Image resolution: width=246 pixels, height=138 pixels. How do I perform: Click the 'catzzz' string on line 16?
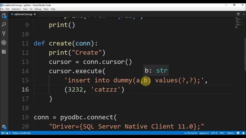pyautogui.click(x=106, y=89)
